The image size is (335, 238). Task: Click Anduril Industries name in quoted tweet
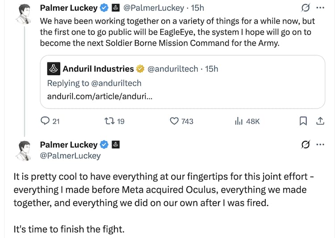pyautogui.click(x=98, y=69)
